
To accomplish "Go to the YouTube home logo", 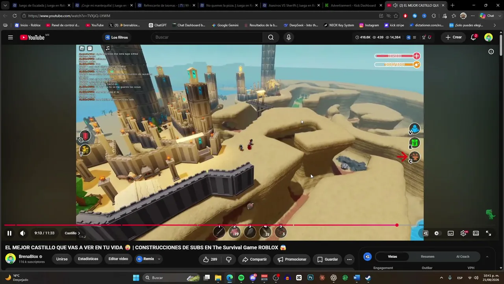I will (x=32, y=37).
